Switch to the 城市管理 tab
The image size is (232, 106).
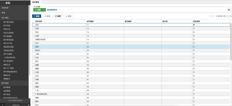click(x=36, y=2)
